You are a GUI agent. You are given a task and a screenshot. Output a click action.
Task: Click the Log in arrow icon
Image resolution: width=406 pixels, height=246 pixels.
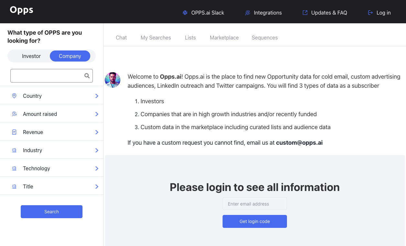tap(369, 12)
